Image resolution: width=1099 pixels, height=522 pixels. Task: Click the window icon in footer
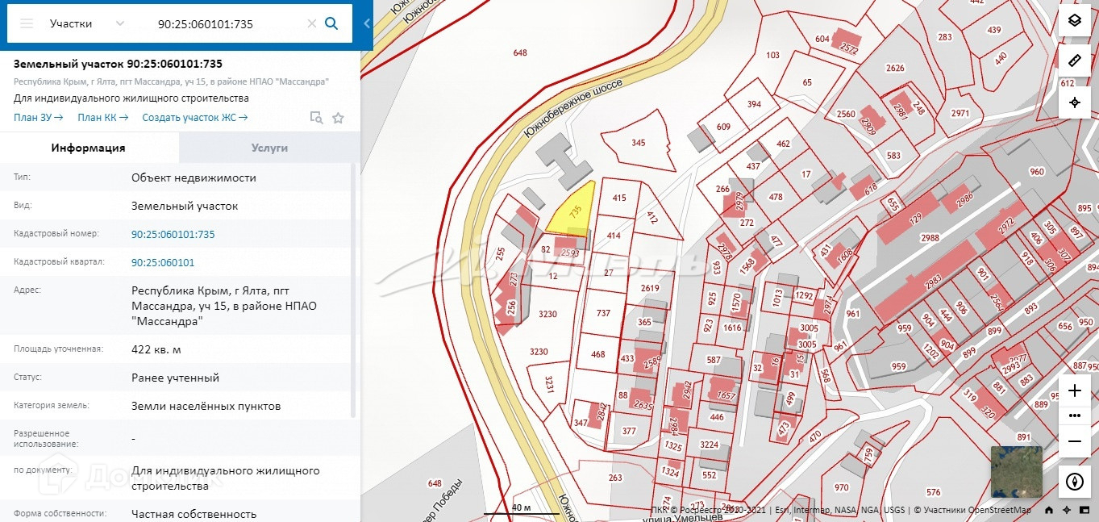1085,510
